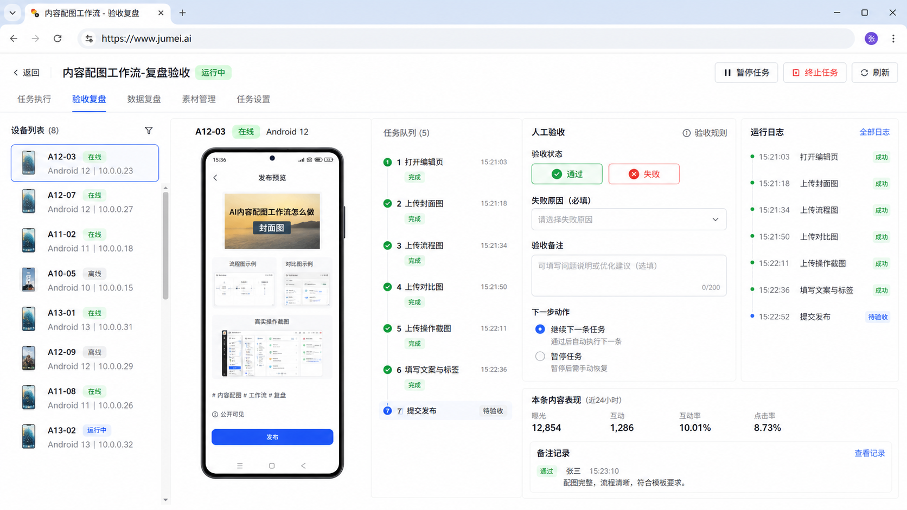The width and height of the screenshot is (907, 510).
Task: Click task 4 上传对比图 check icon
Action: coord(387,287)
